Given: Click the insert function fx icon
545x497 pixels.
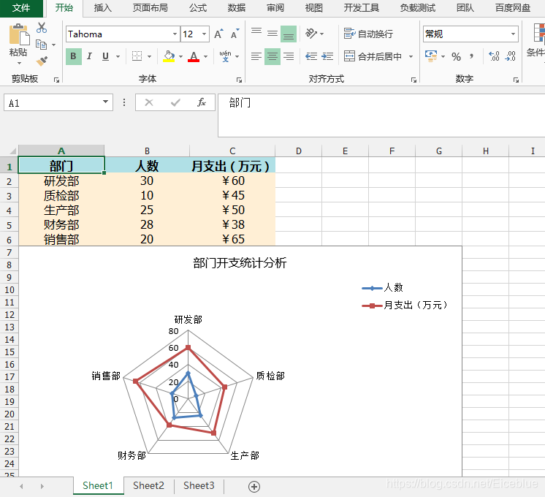Looking at the screenshot, I should coord(201,102).
